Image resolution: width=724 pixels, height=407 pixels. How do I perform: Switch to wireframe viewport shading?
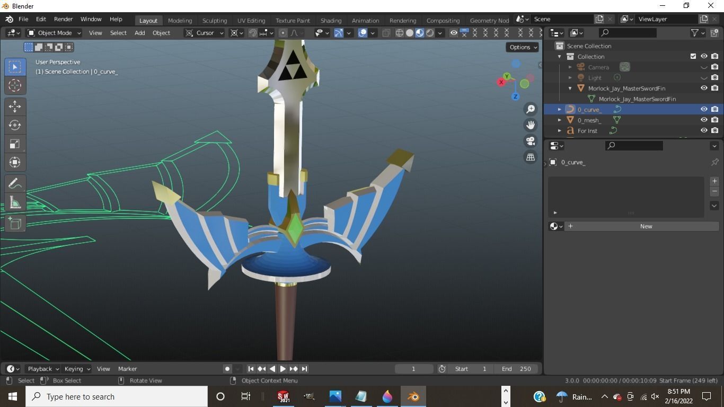pos(400,33)
